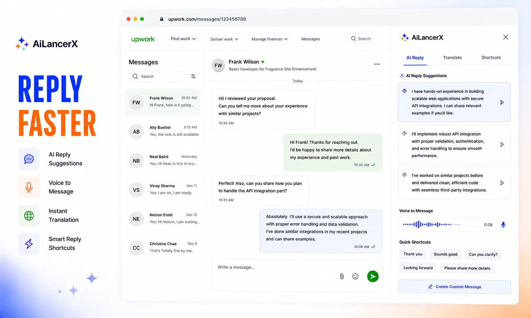Screen dimensions: 531x318
Task: Click the red macOS window close dot
Action: (129, 19)
